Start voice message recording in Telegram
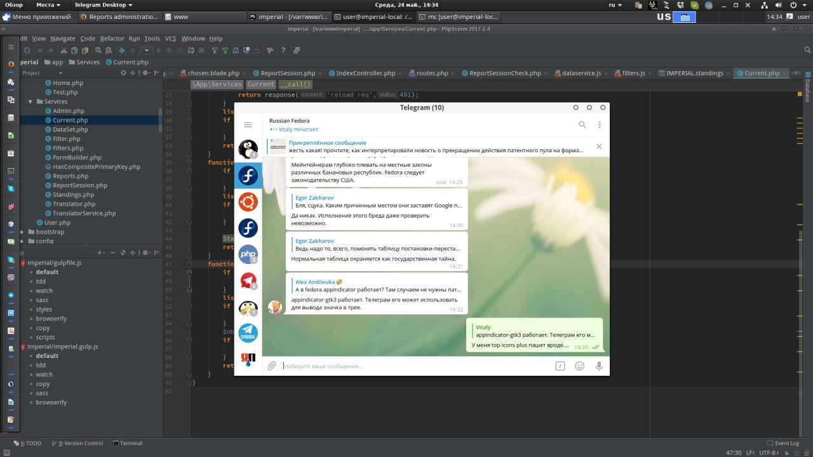This screenshot has width=813, height=457. tap(598, 366)
